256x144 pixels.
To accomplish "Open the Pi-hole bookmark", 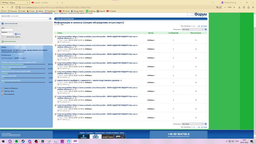I will coord(31,11).
